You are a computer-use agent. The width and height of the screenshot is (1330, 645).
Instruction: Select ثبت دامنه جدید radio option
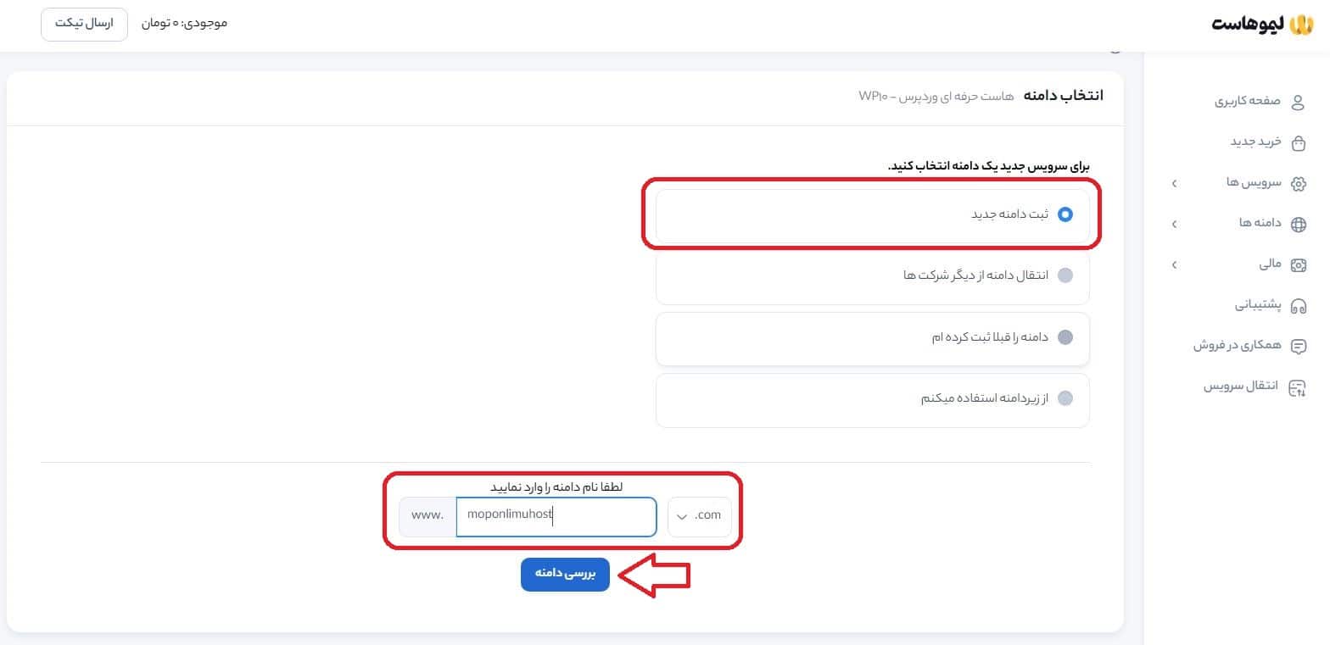pos(1065,214)
